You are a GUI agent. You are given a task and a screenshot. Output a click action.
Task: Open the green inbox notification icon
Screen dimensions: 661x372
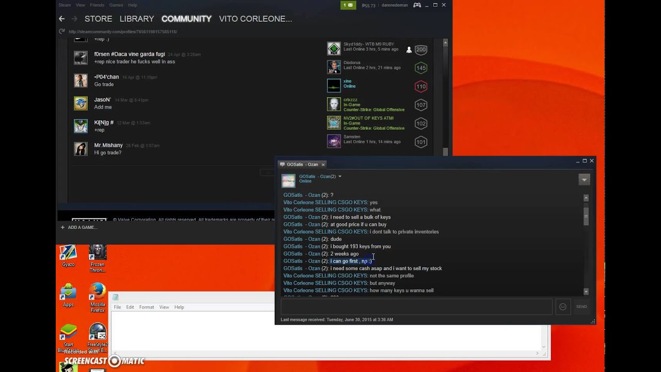(348, 5)
